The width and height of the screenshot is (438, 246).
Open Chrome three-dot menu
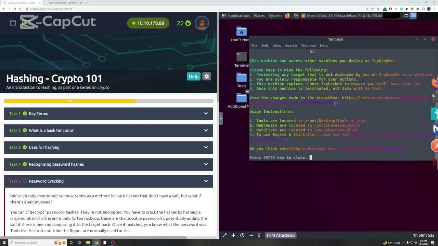click(434, 9)
